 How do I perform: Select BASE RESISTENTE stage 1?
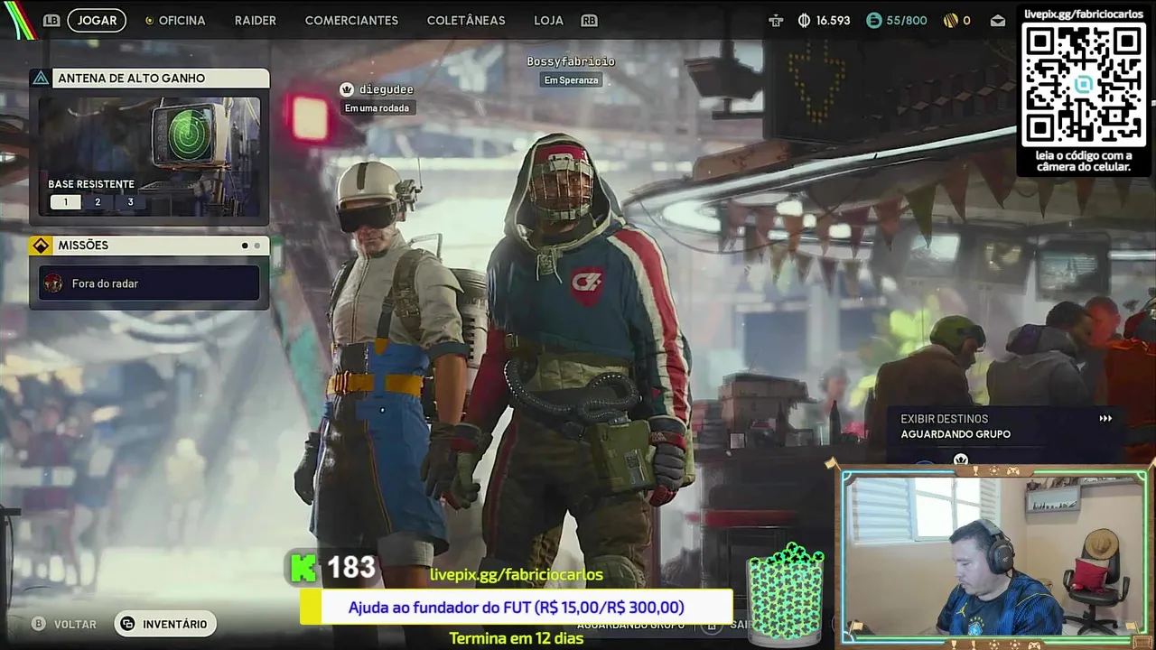coord(65,202)
